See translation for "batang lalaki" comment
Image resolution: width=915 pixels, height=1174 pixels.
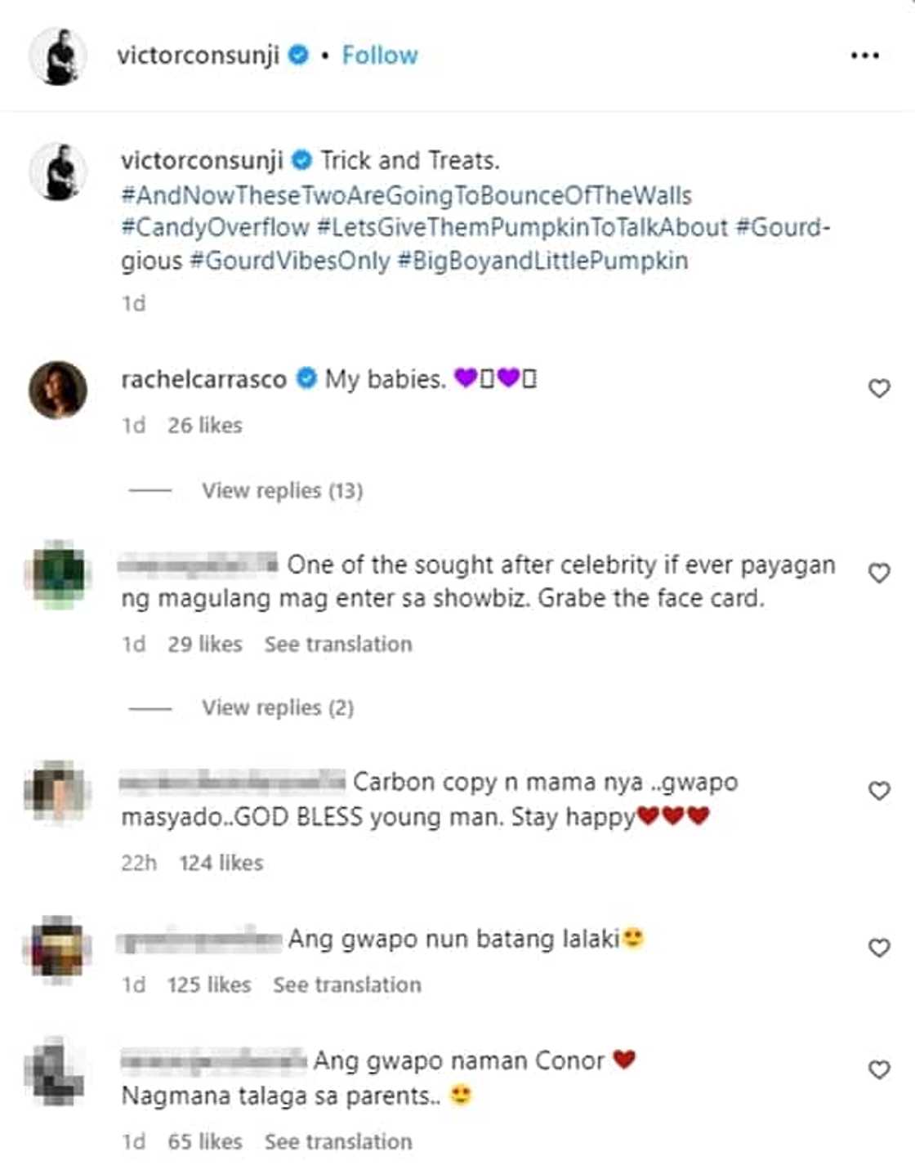tap(347, 984)
